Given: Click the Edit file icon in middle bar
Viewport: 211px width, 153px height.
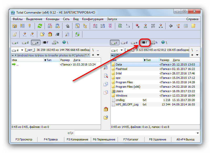Looking at the screenshot, I should 106,76.
